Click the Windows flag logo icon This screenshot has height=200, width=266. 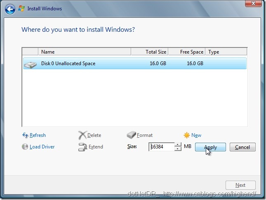coord(21,8)
